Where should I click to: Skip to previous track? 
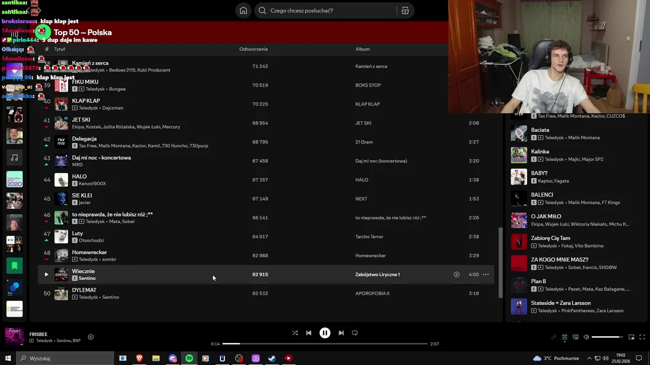(309, 333)
